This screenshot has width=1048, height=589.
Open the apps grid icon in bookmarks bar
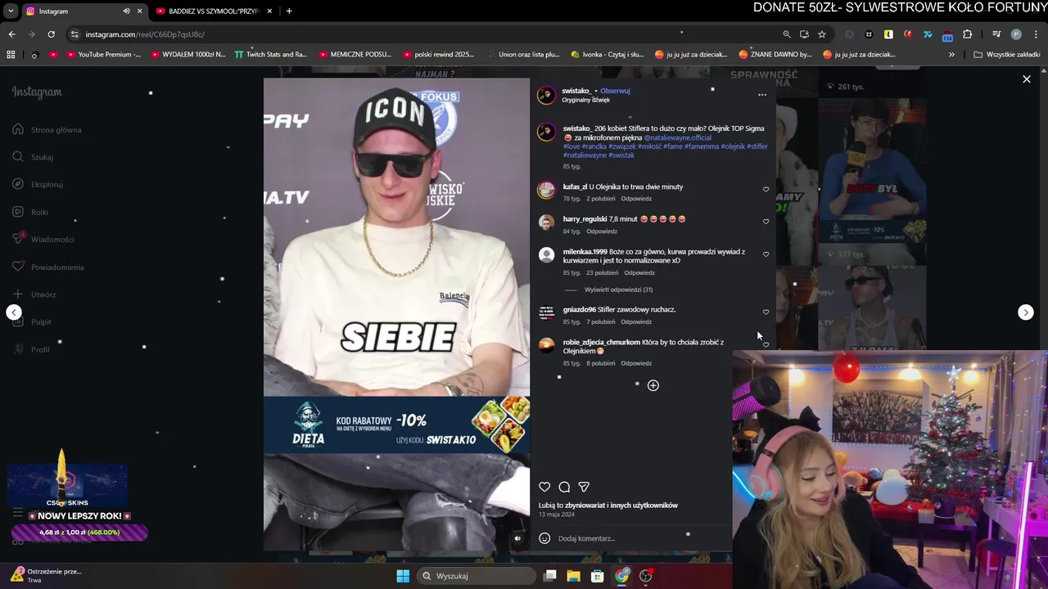tap(11, 55)
